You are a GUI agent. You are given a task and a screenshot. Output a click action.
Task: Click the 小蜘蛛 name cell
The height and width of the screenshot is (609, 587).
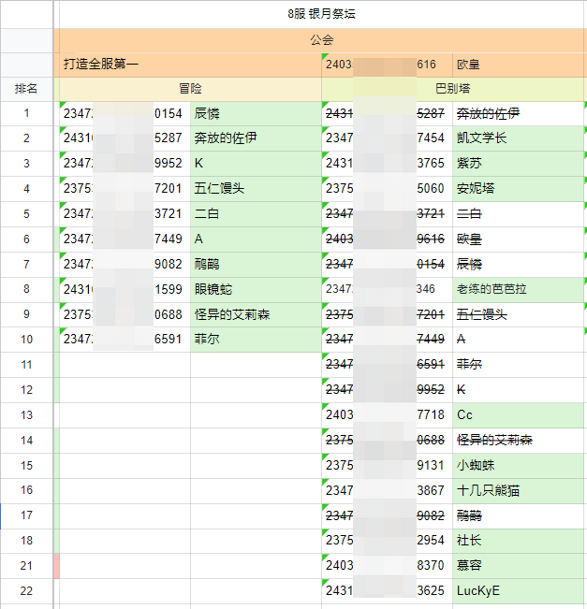point(517,465)
